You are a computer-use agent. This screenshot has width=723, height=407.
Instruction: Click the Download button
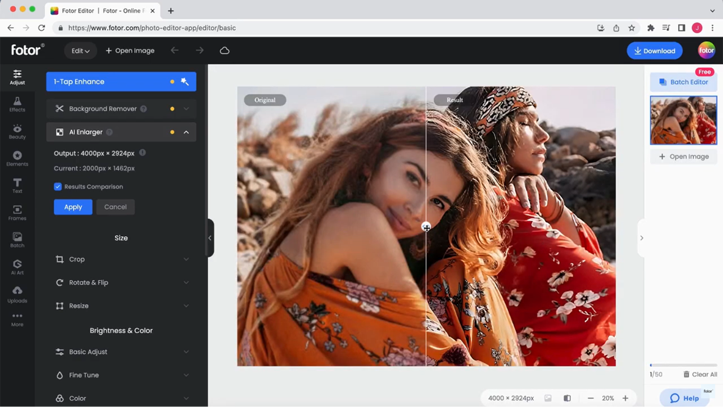coord(654,50)
